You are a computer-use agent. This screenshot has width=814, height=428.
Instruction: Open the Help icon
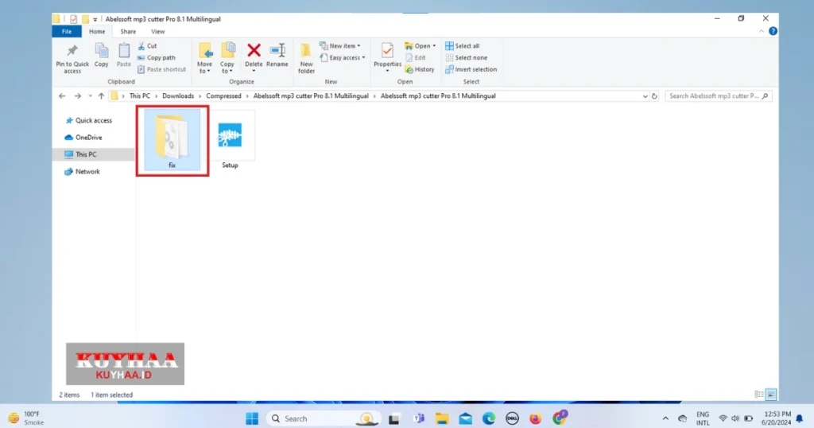point(773,31)
